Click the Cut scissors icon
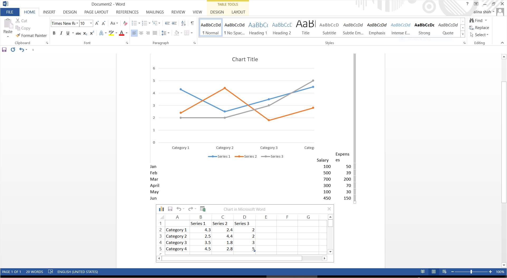 pos(18,21)
